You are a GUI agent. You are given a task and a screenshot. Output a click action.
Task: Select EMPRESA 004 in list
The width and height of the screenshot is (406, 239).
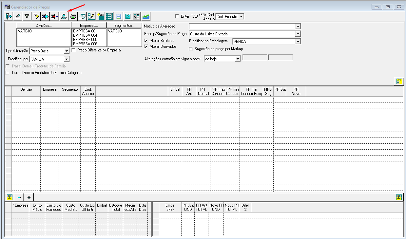[85, 35]
